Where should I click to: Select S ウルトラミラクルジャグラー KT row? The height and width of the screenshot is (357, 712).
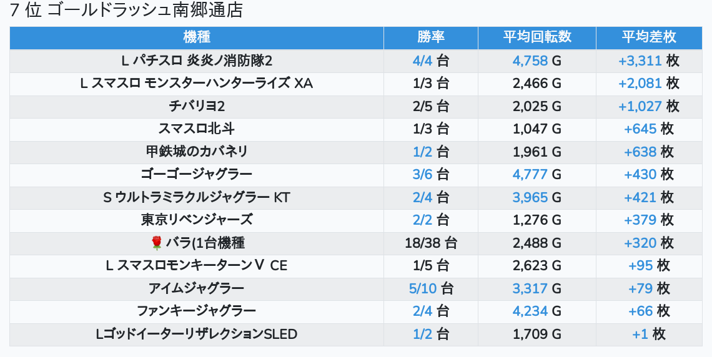pos(197,197)
